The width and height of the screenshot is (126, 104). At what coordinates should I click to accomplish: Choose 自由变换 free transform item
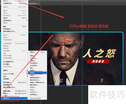(x=15, y=51)
